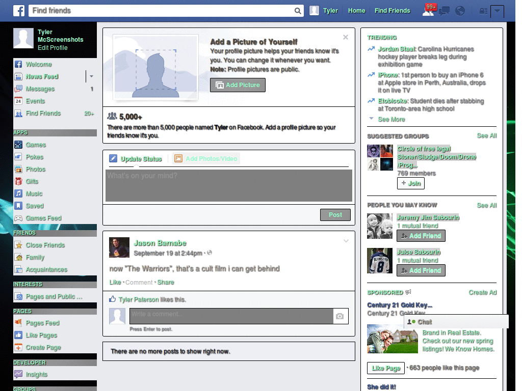522x391 pixels.
Task: See All suggested groups
Action: 487,135
